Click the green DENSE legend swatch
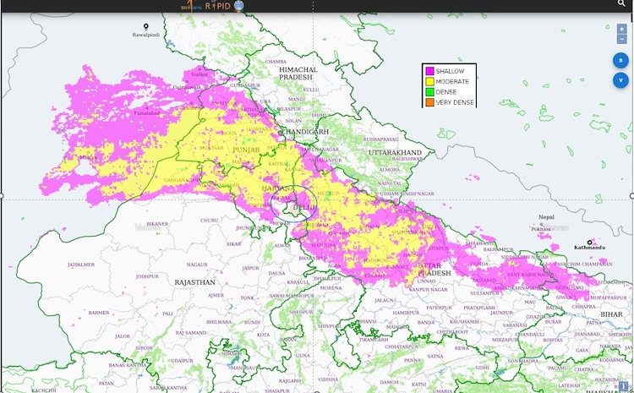Image resolution: width=634 pixels, height=393 pixels. tap(430, 91)
